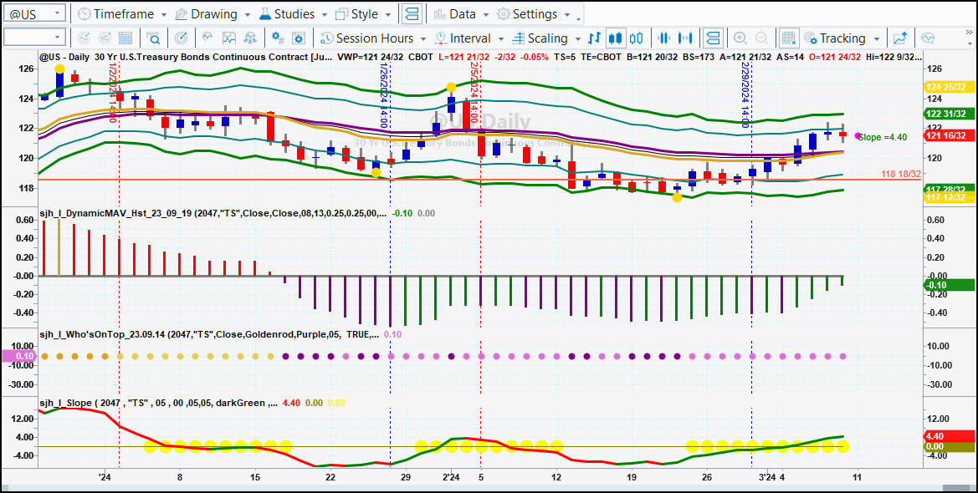Click the horizontal scrollbar thumb at bottom right
The width and height of the screenshot is (978, 493).
(958, 489)
